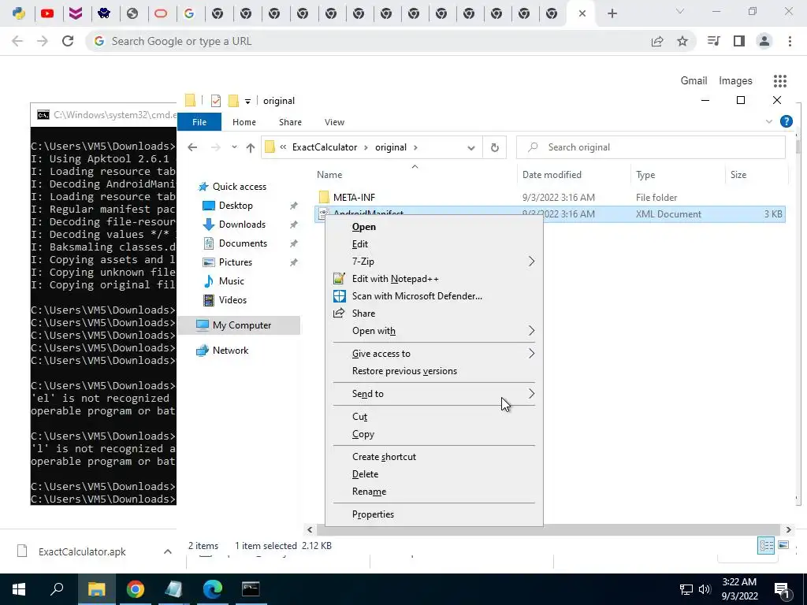
Task: Open the Share ribbon tab
Action: click(290, 122)
